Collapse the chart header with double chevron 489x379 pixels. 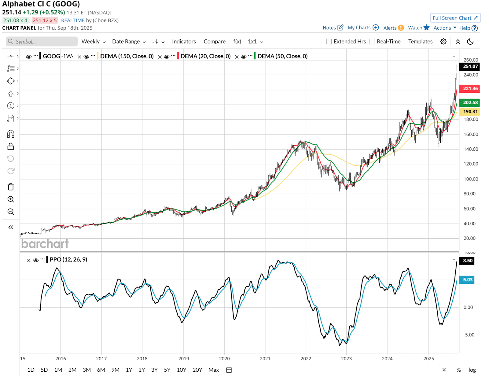458,42
